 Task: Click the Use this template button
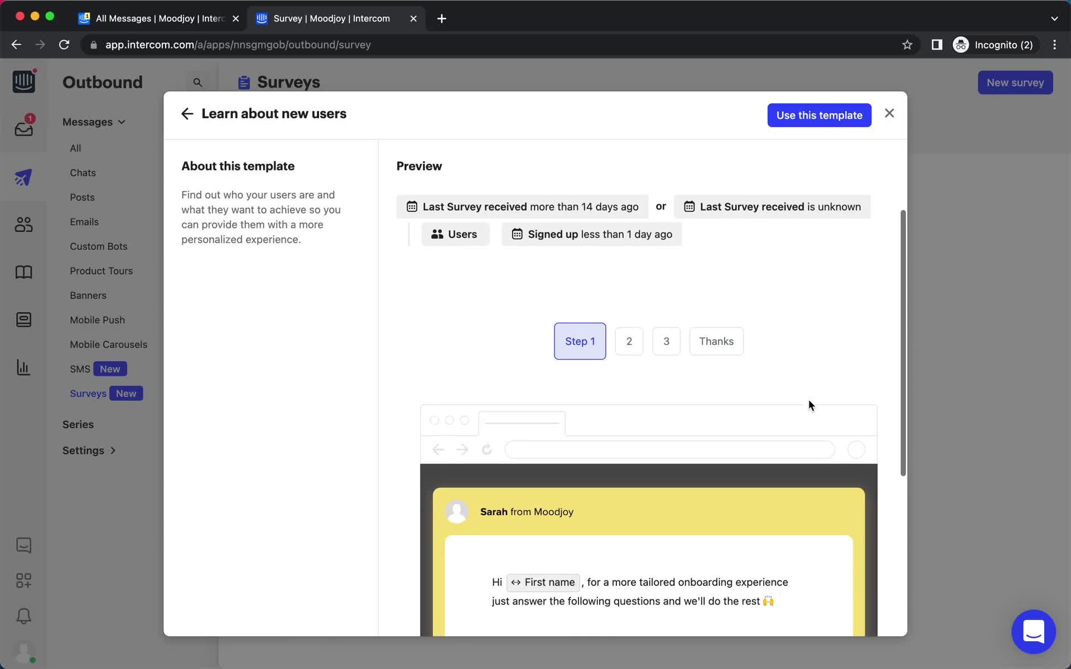[x=819, y=115]
